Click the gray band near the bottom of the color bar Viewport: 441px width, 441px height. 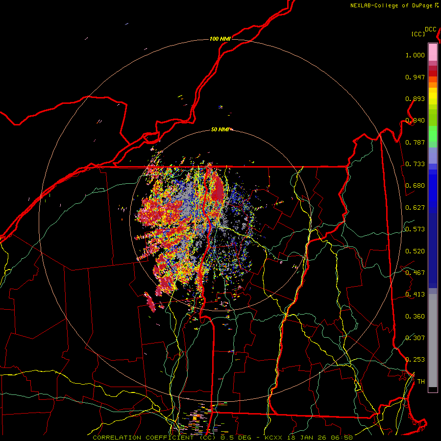[x=433, y=341]
